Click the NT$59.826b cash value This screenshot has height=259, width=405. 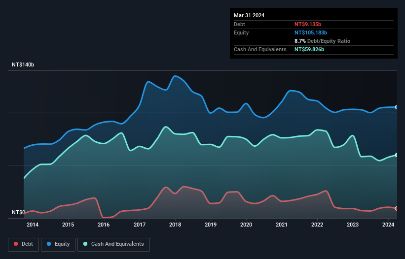click(309, 49)
